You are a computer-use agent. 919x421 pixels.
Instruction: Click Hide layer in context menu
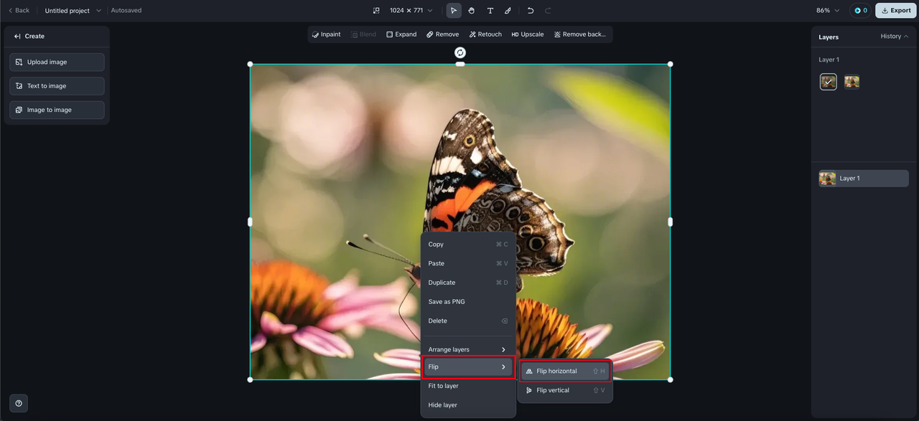(x=468, y=405)
